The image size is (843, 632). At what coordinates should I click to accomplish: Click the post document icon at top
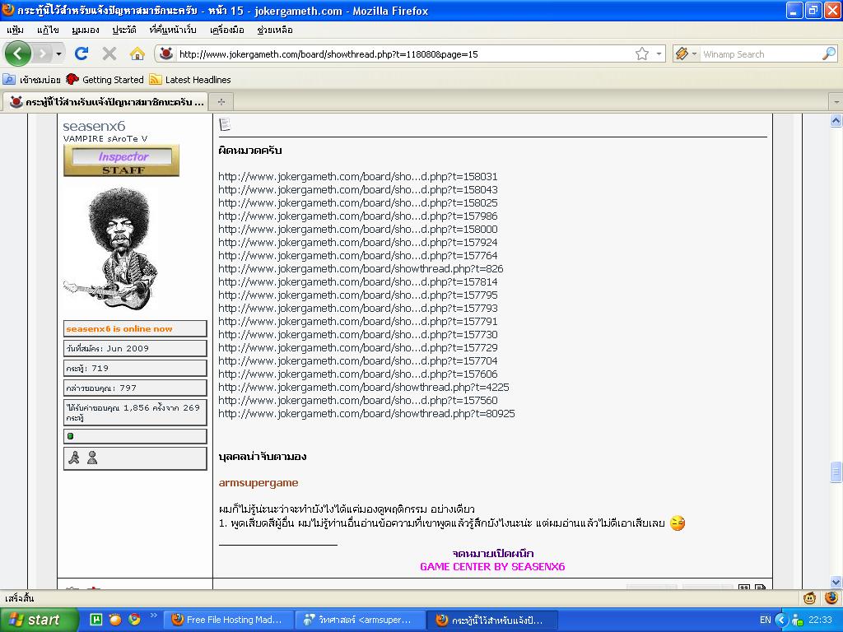(225, 125)
